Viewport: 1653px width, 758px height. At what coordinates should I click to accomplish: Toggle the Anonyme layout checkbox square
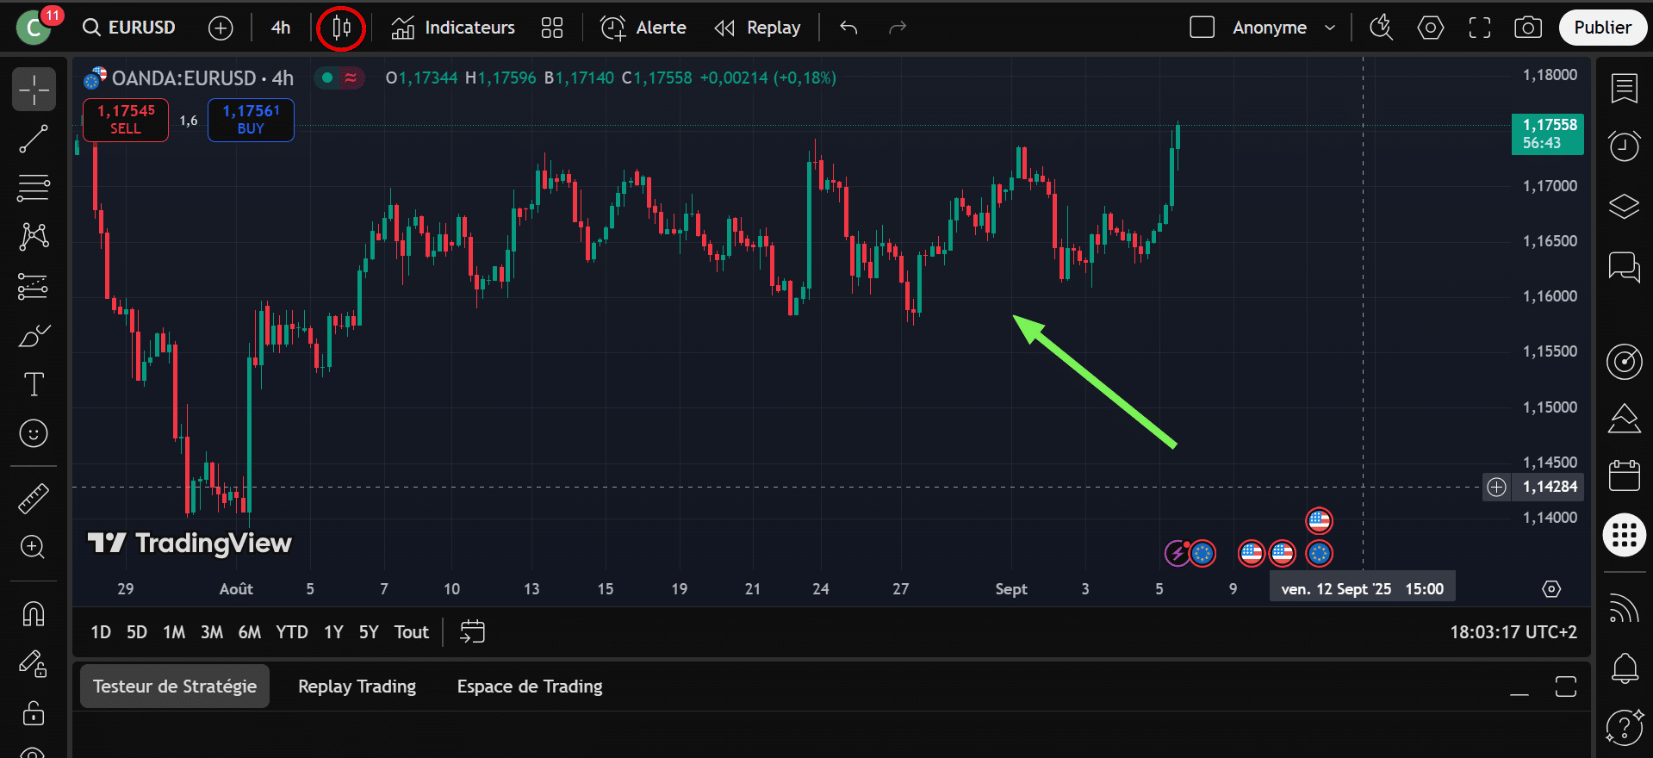1202,28
